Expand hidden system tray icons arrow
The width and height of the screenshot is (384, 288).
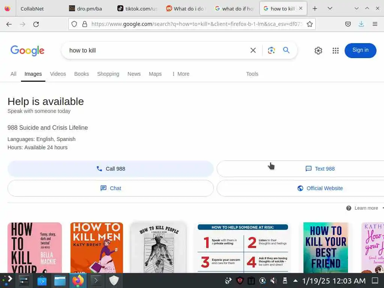[x=295, y=280]
